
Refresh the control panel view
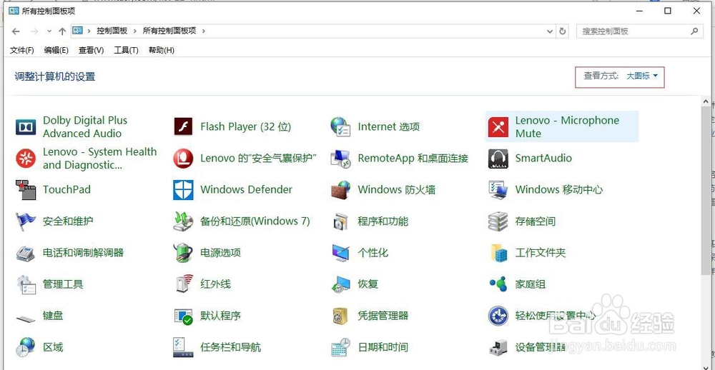pos(563,31)
